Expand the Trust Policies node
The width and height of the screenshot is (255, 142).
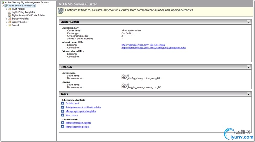[x=6, y=9]
